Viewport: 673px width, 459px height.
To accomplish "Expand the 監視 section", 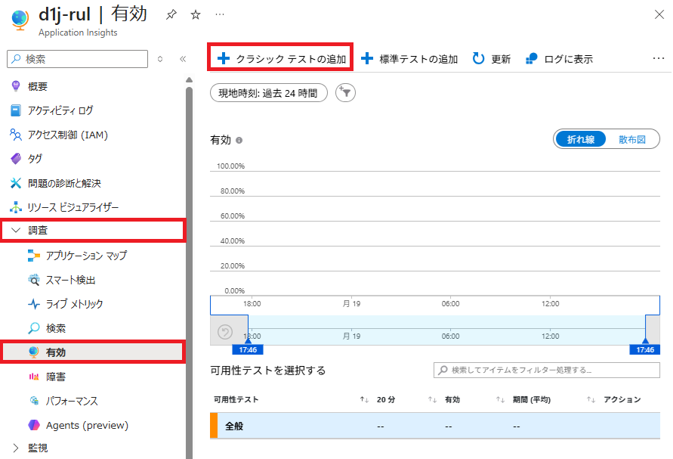I will (x=17, y=448).
